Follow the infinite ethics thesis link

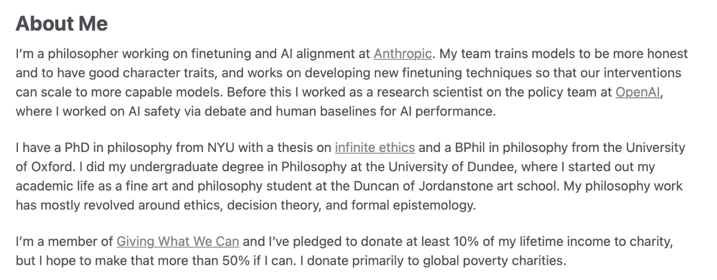point(374,148)
